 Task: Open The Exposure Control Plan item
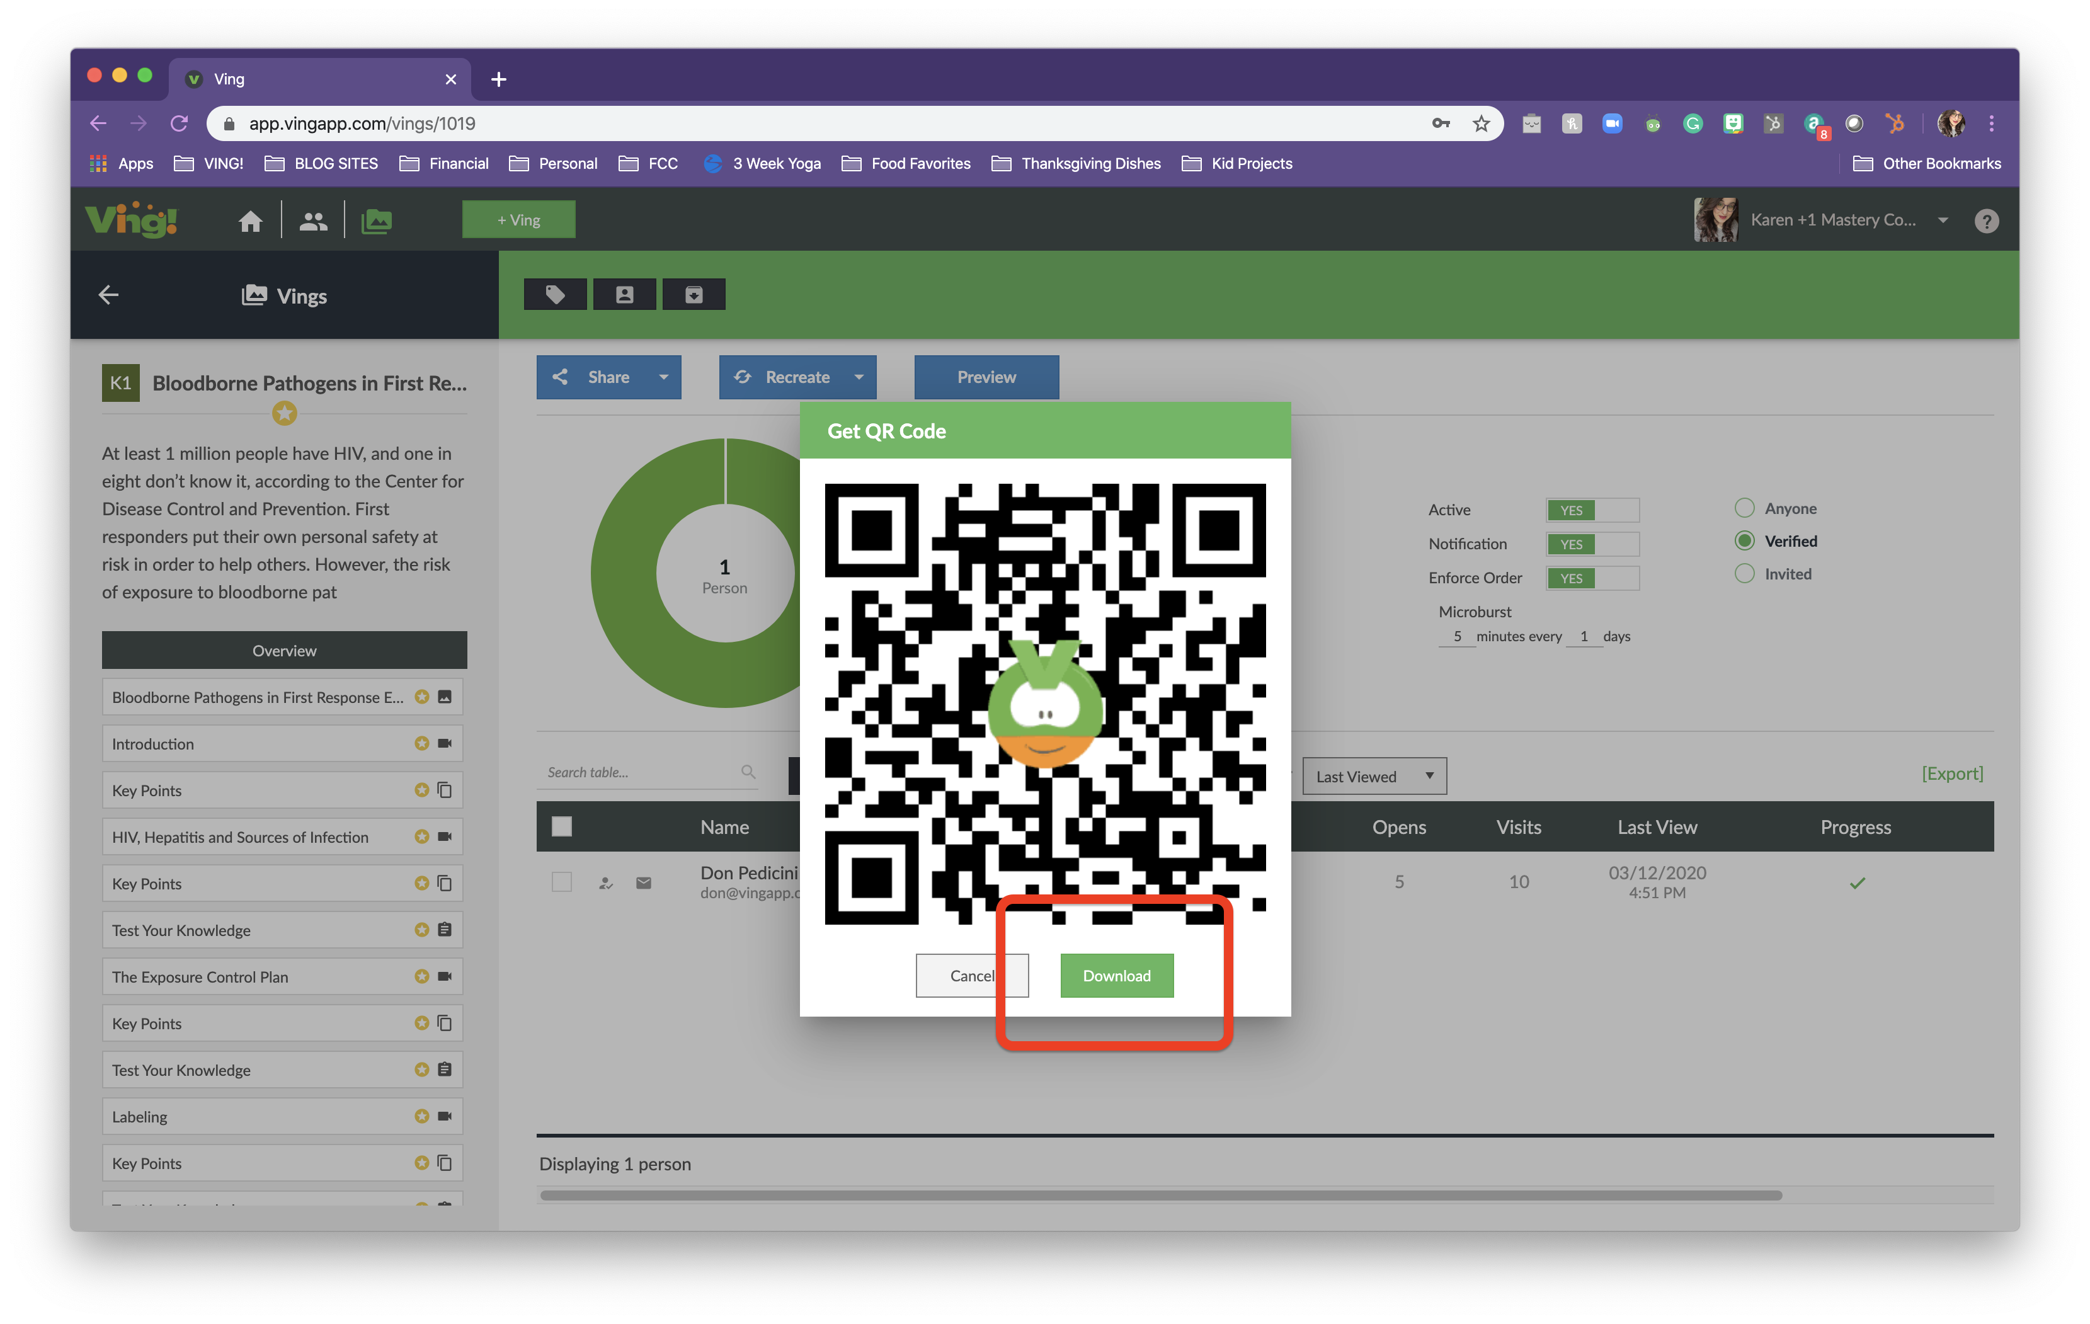tap(282, 976)
